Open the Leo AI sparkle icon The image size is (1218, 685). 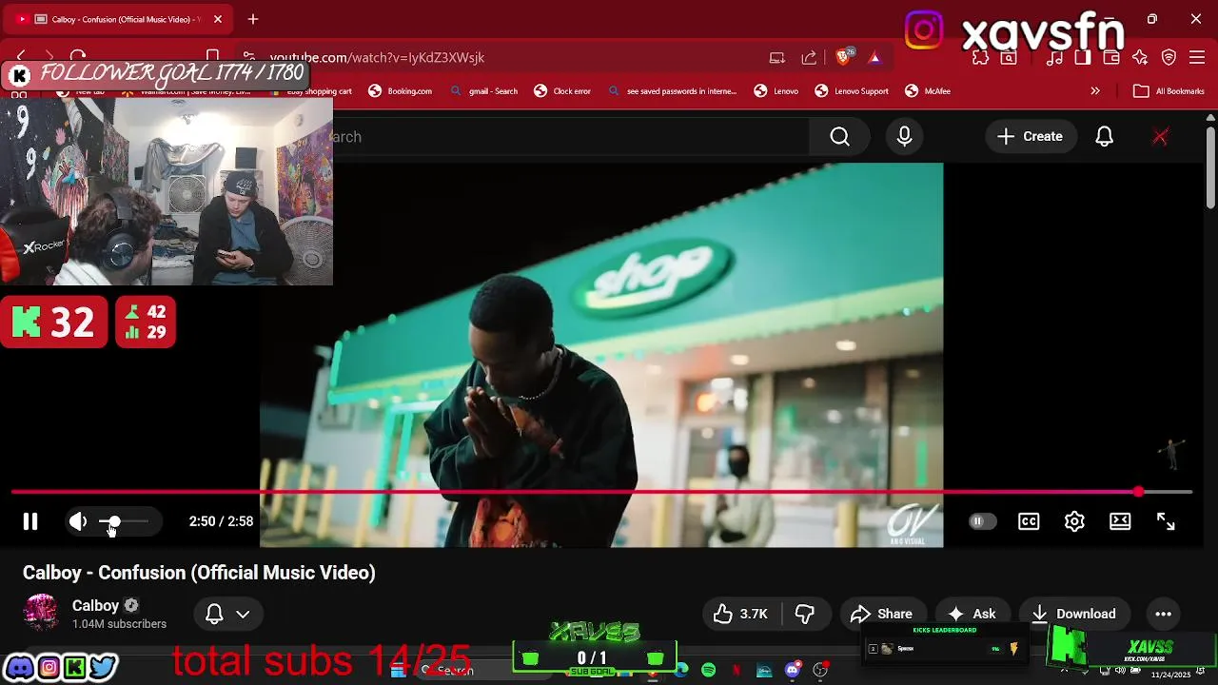point(1140,58)
